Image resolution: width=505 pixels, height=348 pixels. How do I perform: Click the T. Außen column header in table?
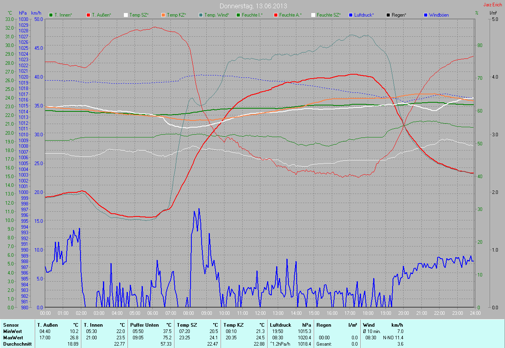[48, 325]
